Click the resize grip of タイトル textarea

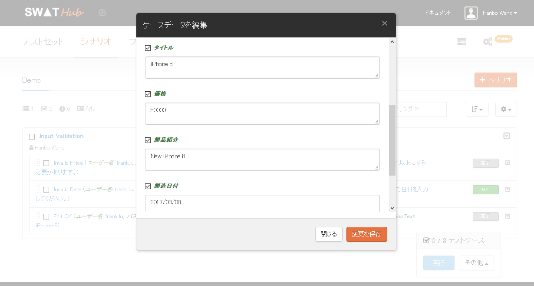(x=376, y=76)
